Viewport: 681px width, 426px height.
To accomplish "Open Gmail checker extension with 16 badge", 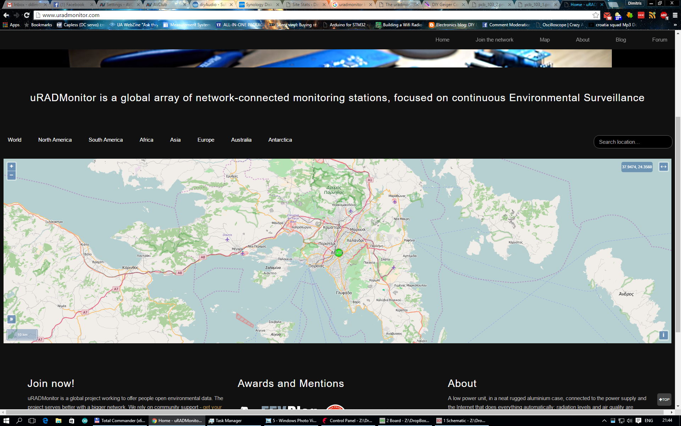I will tap(607, 15).
